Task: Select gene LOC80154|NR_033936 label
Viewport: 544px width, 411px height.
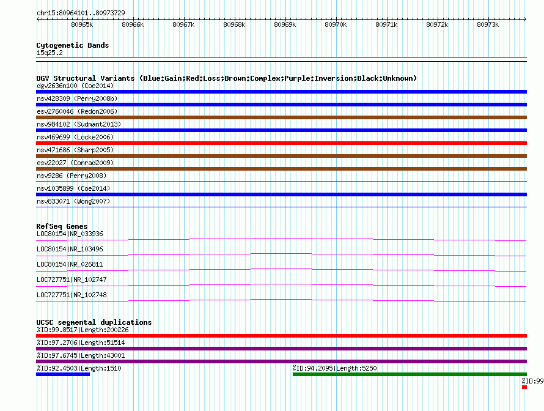Action: 70,234
